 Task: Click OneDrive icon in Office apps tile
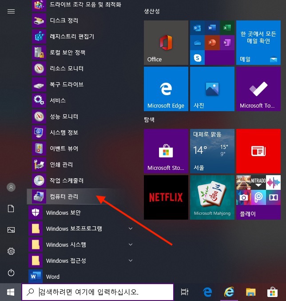[197, 43]
